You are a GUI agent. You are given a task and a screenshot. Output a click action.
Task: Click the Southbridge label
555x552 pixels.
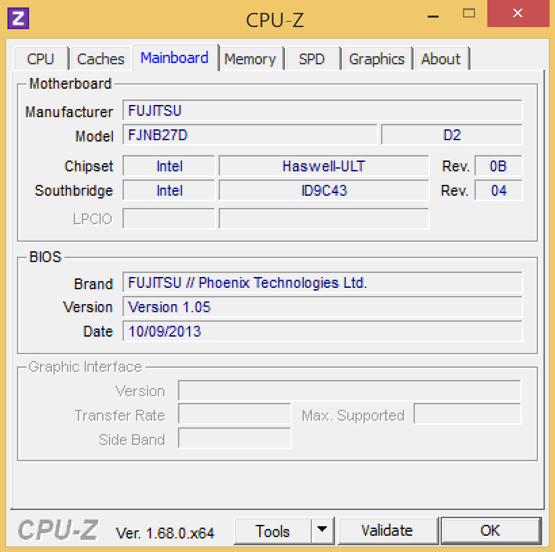[74, 190]
